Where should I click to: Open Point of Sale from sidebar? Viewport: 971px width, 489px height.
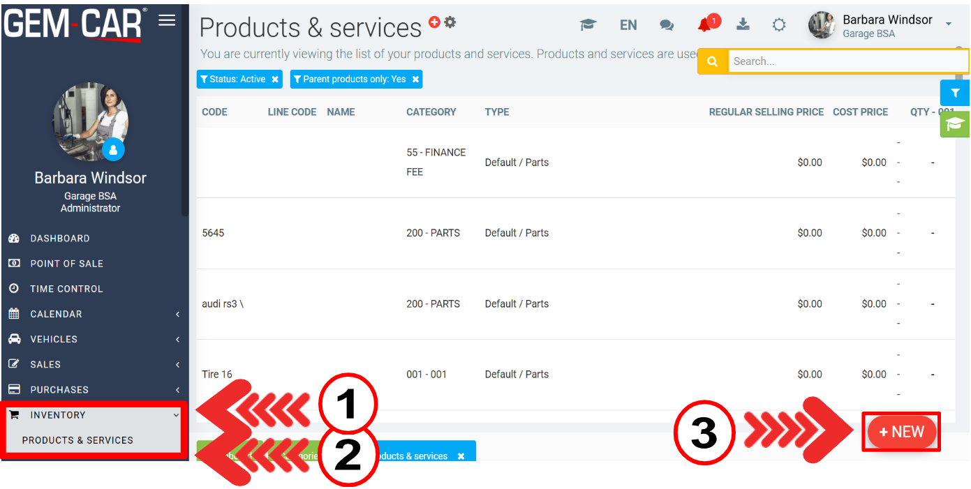pyautogui.click(x=66, y=264)
